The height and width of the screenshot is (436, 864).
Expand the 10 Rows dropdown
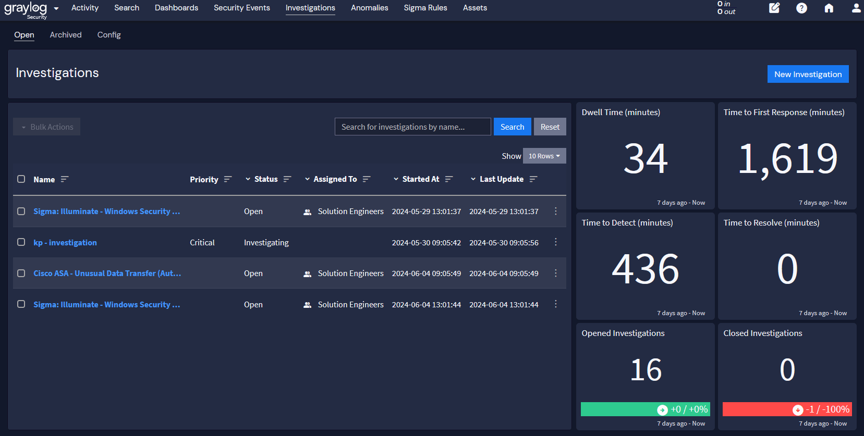[544, 156]
